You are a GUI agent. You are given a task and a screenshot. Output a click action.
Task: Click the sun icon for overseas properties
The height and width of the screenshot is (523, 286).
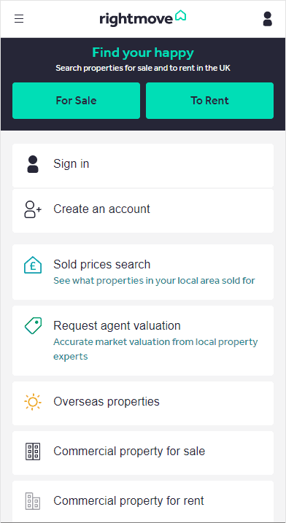point(33,402)
